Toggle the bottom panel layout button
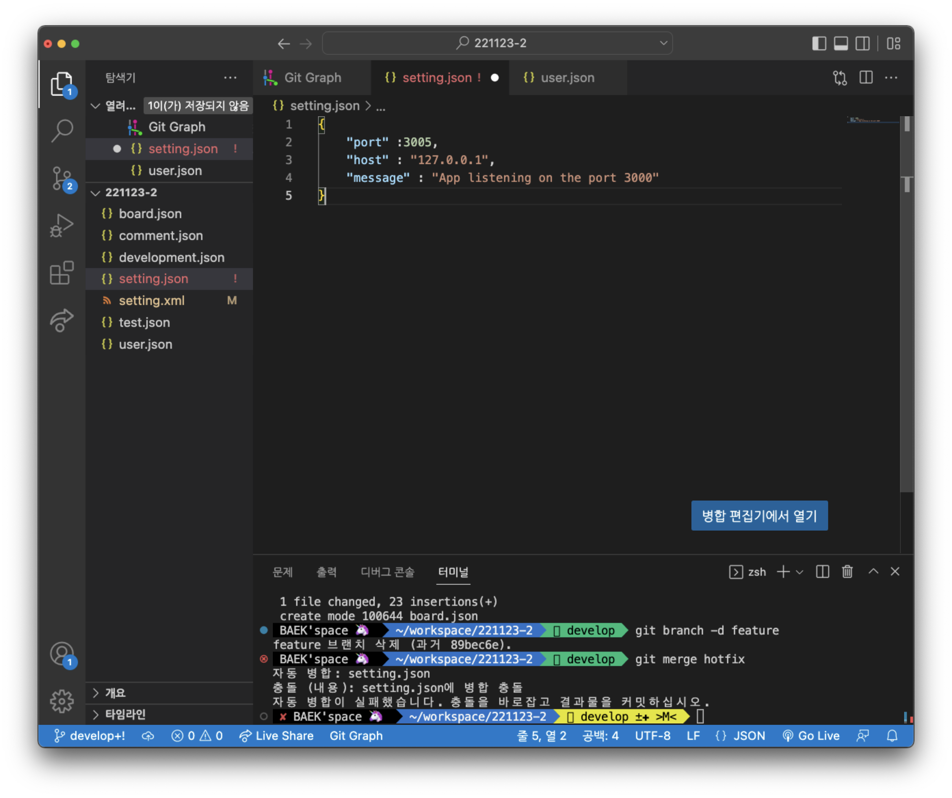Image resolution: width=952 pixels, height=798 pixels. 841,43
